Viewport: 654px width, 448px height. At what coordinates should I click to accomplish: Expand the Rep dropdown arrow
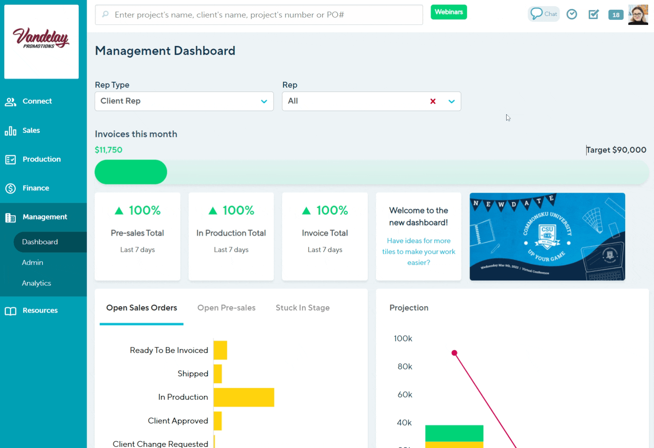click(x=451, y=101)
